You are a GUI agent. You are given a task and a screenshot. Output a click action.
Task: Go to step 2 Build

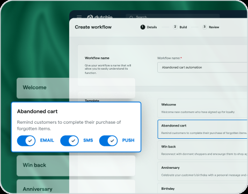coord(180,27)
